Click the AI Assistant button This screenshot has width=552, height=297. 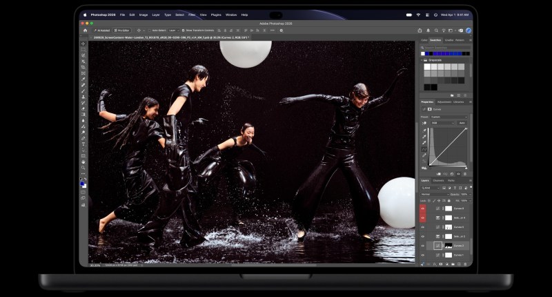pos(101,30)
